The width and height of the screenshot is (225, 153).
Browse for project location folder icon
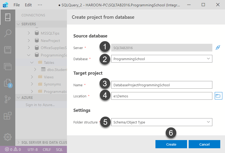coord(218,96)
